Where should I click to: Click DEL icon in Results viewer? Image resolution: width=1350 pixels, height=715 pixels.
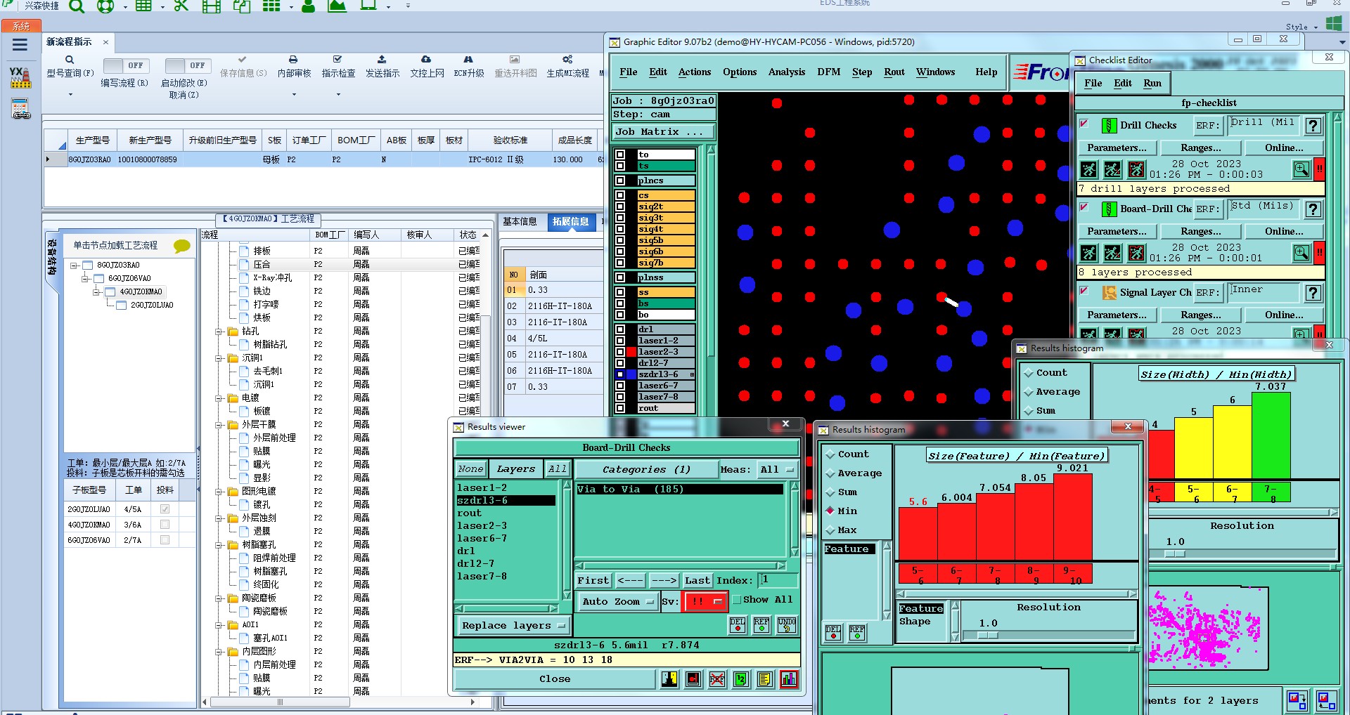[738, 625]
